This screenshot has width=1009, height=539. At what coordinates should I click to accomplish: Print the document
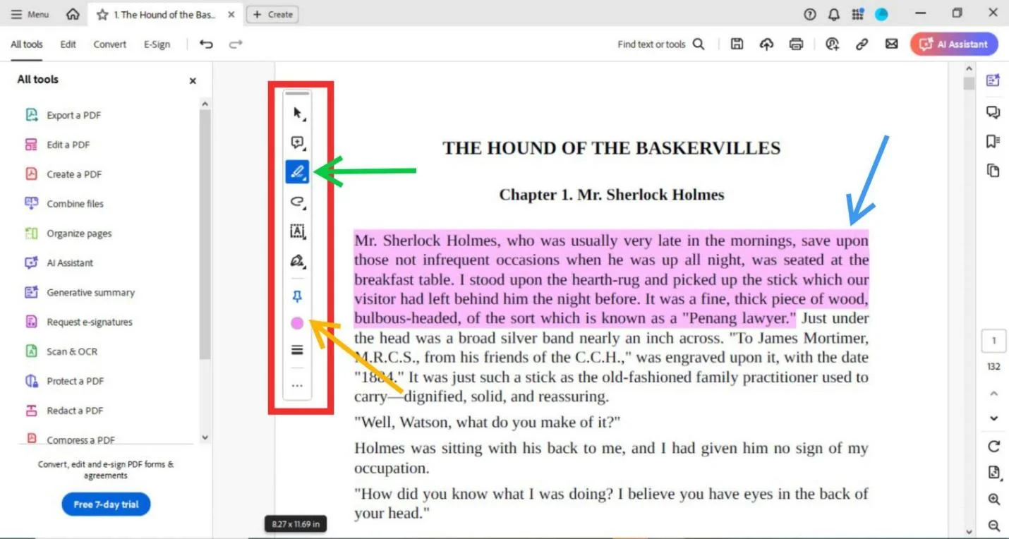click(796, 44)
